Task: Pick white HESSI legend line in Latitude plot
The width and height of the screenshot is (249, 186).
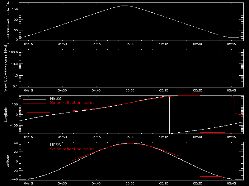Action: 35,146
